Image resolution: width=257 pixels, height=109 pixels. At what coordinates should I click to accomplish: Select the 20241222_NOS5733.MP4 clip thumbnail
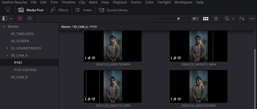pyautogui.click(x=198, y=86)
